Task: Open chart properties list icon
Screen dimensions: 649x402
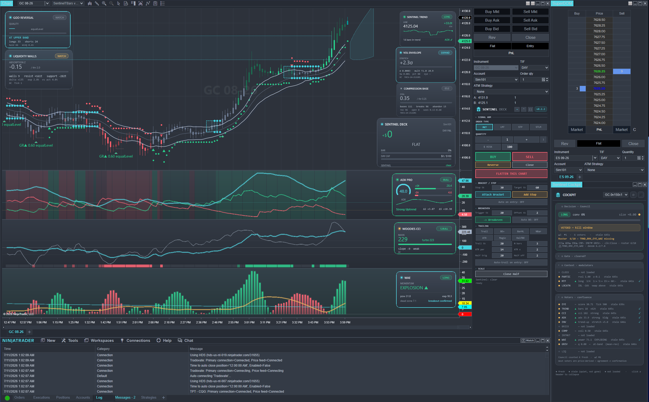Action: point(163,3)
